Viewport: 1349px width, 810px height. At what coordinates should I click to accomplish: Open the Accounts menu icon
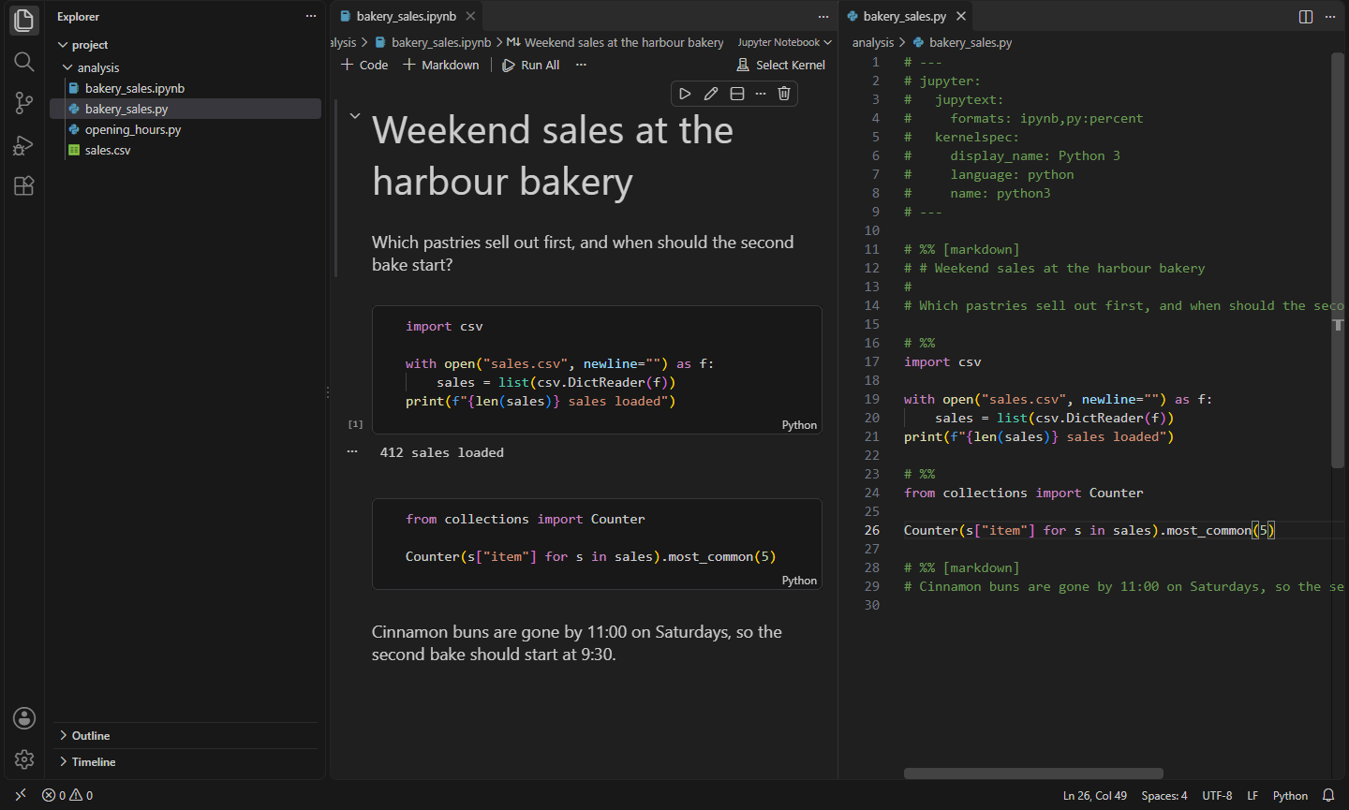[24, 718]
